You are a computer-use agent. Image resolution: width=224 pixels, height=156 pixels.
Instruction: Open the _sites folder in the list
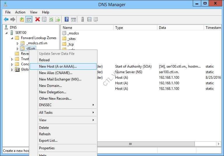(71, 39)
